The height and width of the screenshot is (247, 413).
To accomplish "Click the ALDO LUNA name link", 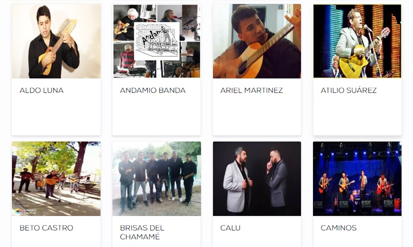I will (x=42, y=90).
